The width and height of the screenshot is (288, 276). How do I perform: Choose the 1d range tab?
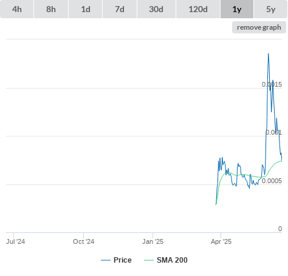click(86, 9)
